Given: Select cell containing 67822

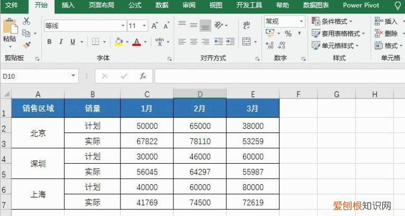Looking at the screenshot, I should click(x=147, y=141).
